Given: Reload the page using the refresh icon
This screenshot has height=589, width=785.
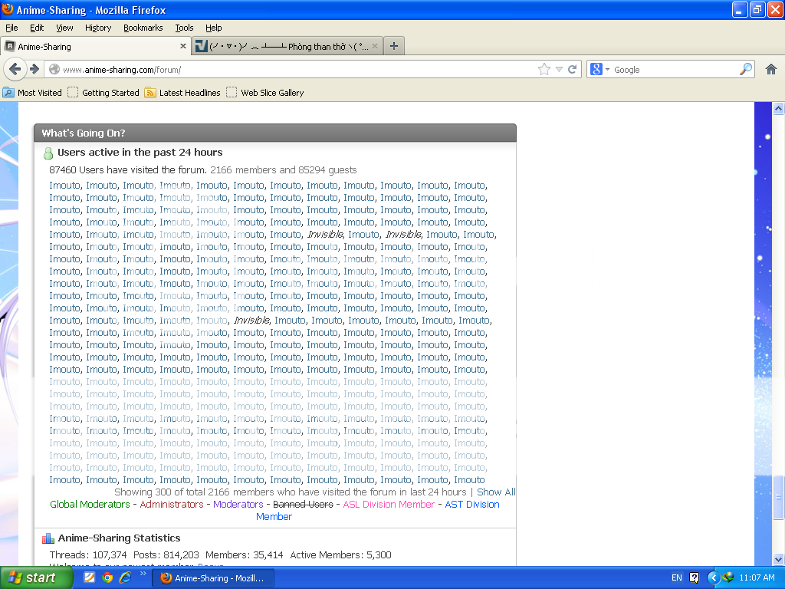Looking at the screenshot, I should [x=572, y=69].
